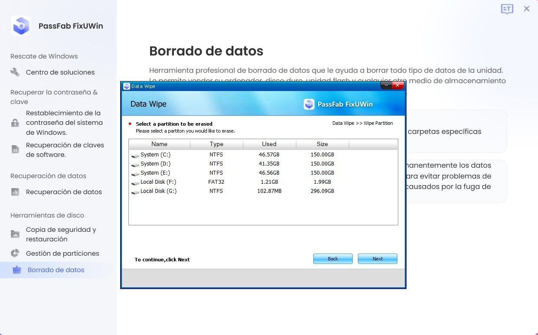Image resolution: width=538 pixels, height=335 pixels.
Task: Click the Recuperación de datos chart icon
Action: click(x=15, y=192)
